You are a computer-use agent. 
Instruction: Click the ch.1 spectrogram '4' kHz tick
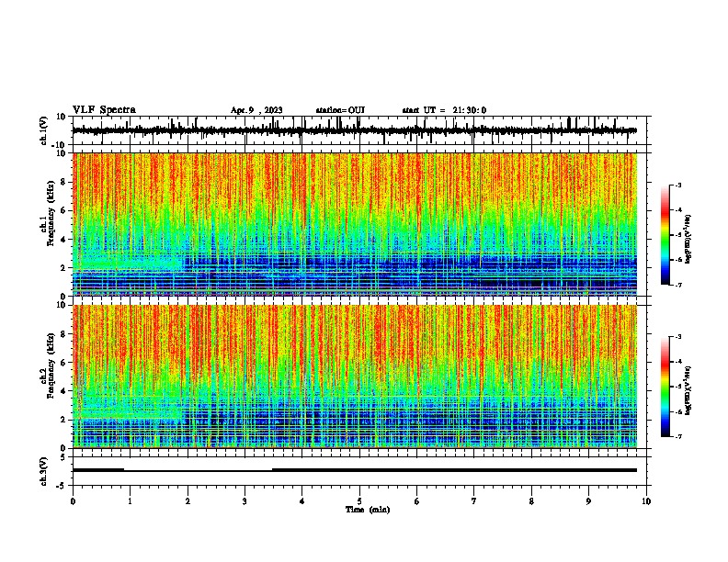tap(63, 240)
